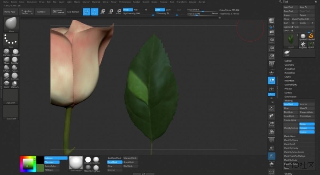Disable the Border option for MaskByFeature
320x175 pixels.
[307, 124]
